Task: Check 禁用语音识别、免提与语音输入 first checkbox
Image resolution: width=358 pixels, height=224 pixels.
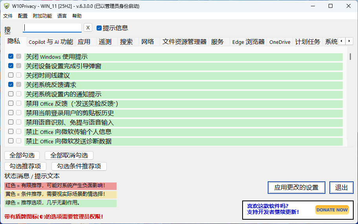Action: coord(11,122)
